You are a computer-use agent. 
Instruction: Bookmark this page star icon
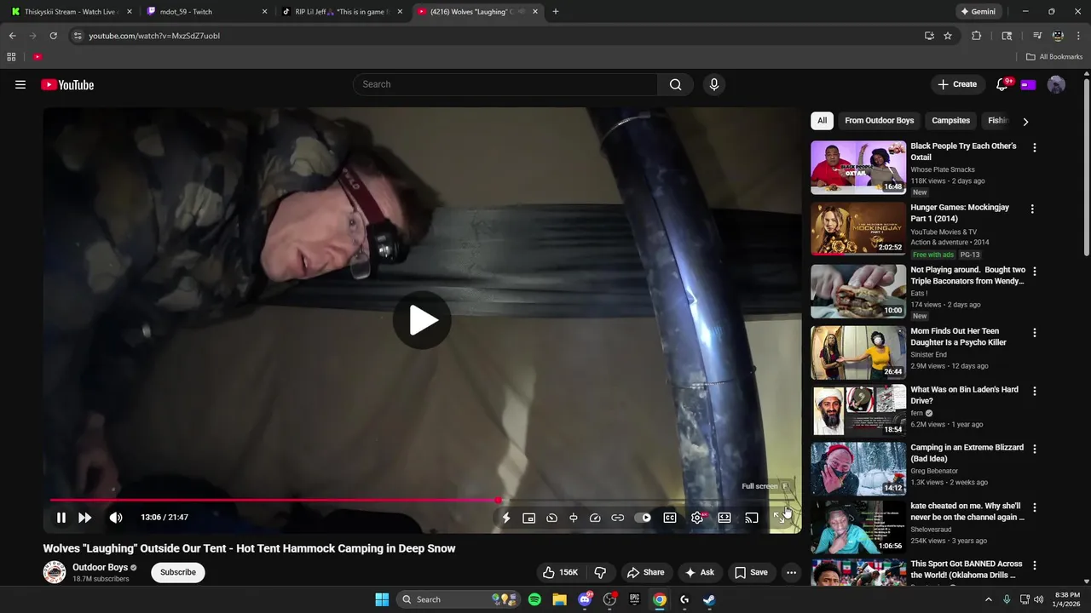pyautogui.click(x=948, y=36)
